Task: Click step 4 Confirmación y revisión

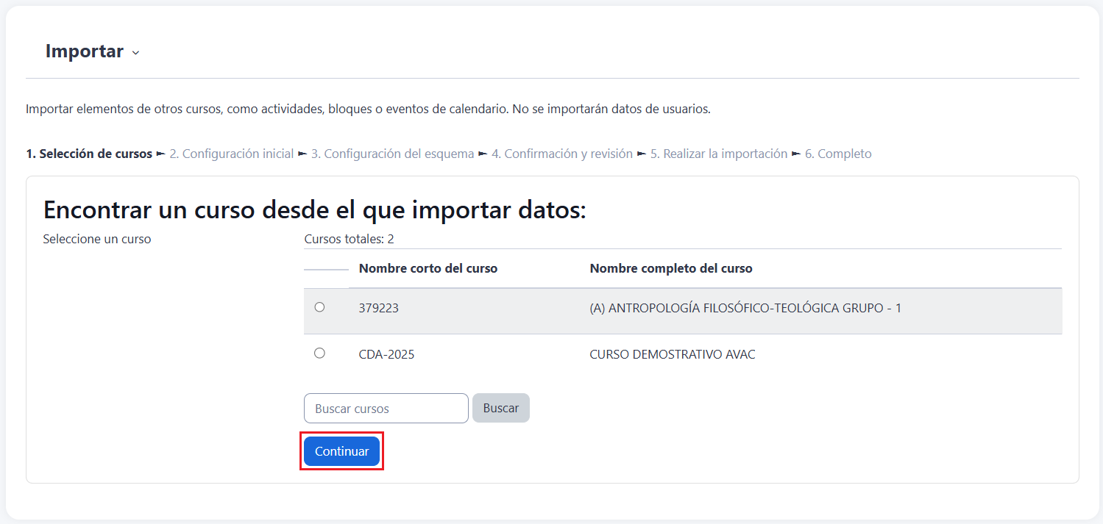Action: tap(562, 154)
